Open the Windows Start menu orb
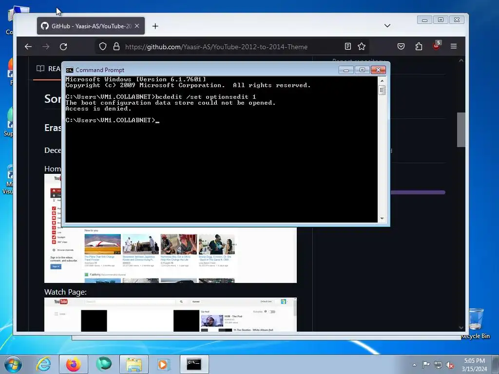This screenshot has width=499, height=374. pos(13,364)
